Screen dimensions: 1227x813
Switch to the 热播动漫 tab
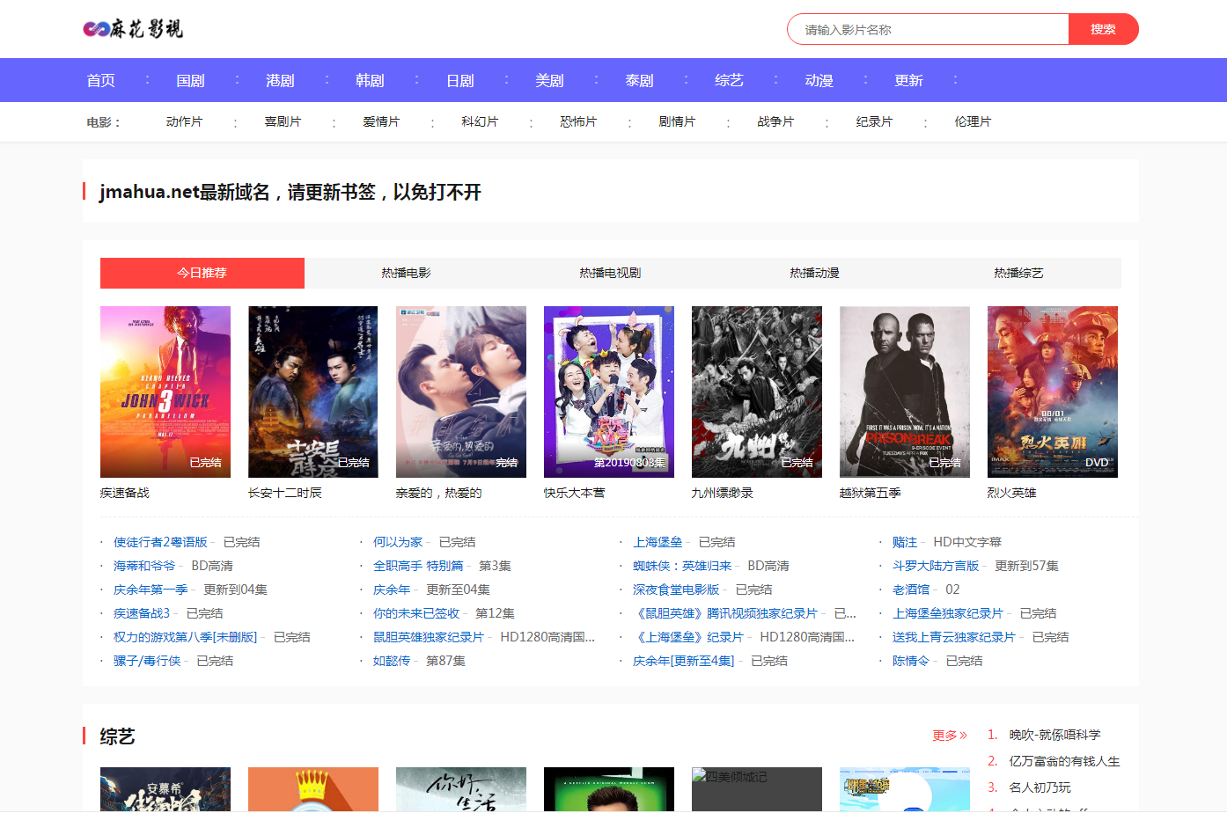(x=814, y=273)
